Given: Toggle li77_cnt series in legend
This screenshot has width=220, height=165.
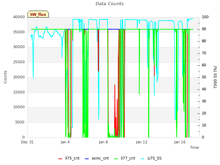Looking at the screenshot, I should pos(125,158).
